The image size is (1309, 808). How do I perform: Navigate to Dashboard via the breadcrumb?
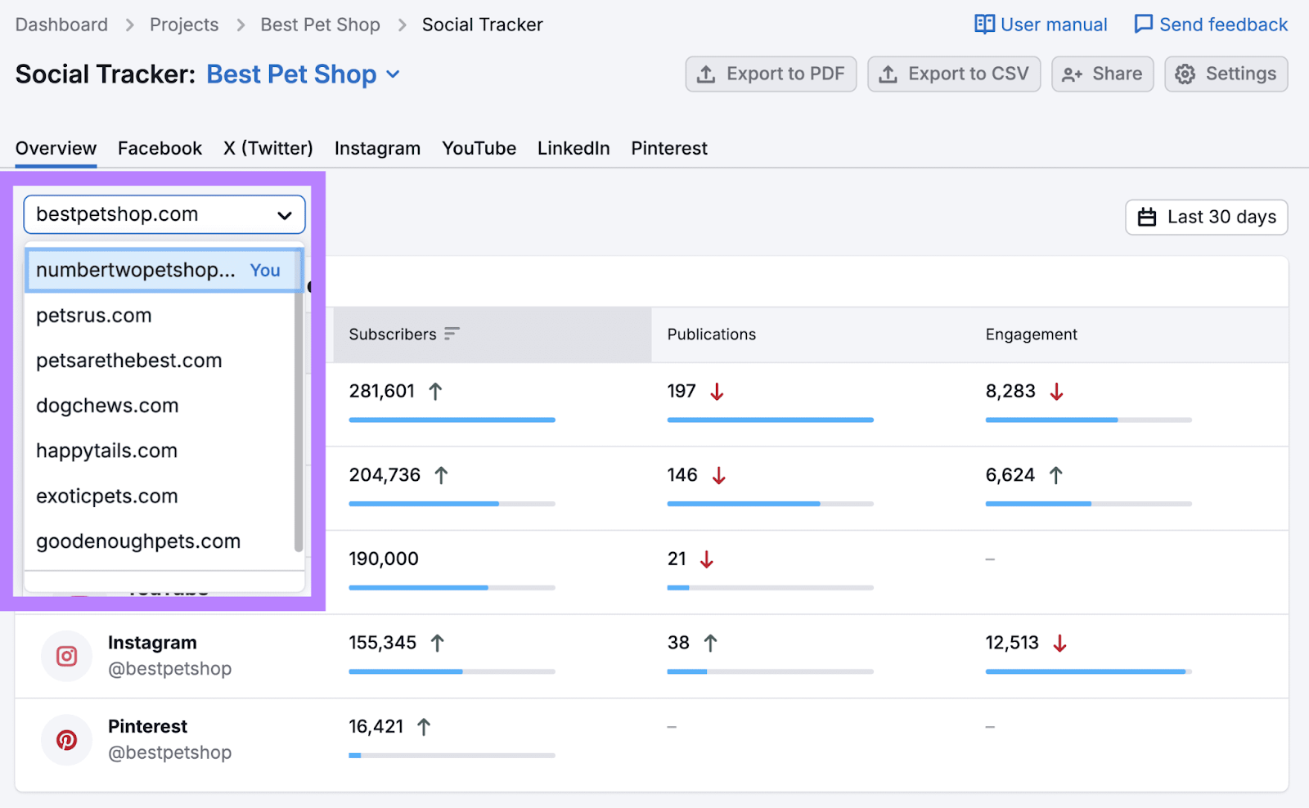(x=61, y=25)
